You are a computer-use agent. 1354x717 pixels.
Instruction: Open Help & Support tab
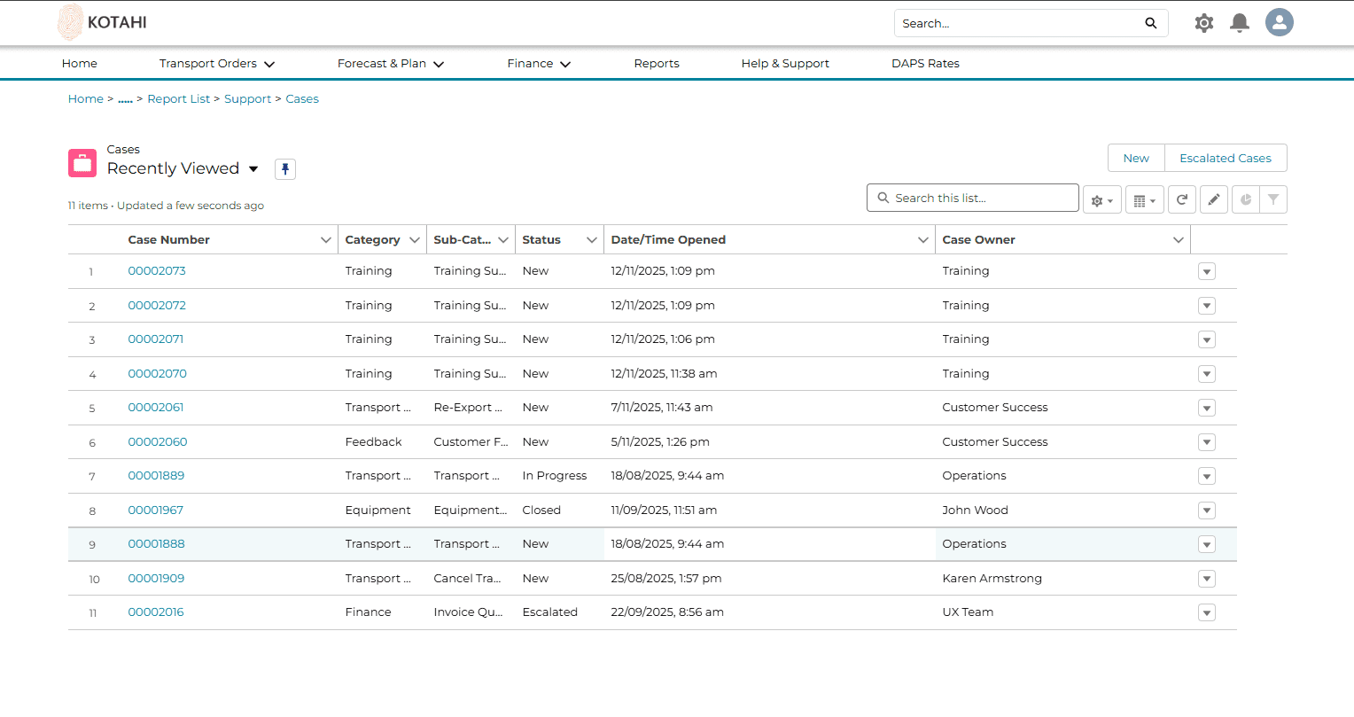(x=785, y=64)
